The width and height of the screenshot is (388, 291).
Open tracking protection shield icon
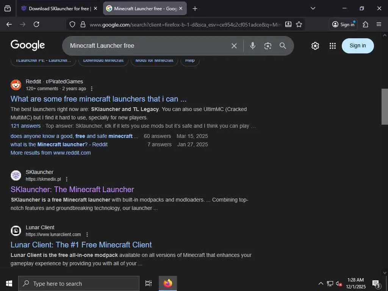(x=72, y=24)
